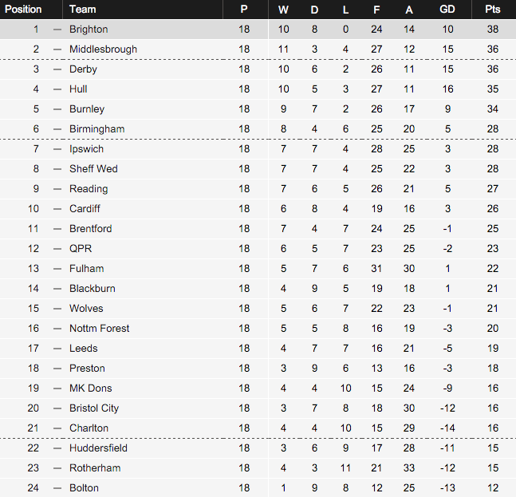Open the Nottm Forest team link
The width and height of the screenshot is (516, 497).
point(100,328)
